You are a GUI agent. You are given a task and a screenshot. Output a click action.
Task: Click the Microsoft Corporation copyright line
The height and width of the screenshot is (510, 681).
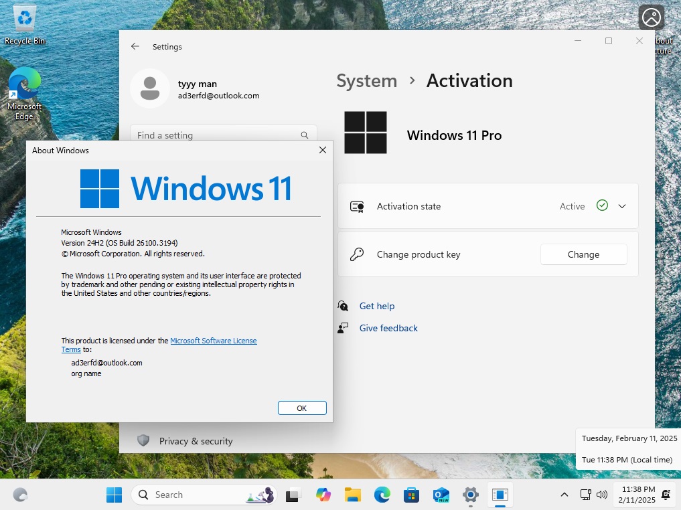133,254
